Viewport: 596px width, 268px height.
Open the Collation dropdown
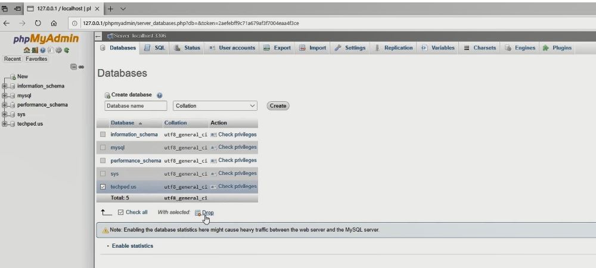215,106
